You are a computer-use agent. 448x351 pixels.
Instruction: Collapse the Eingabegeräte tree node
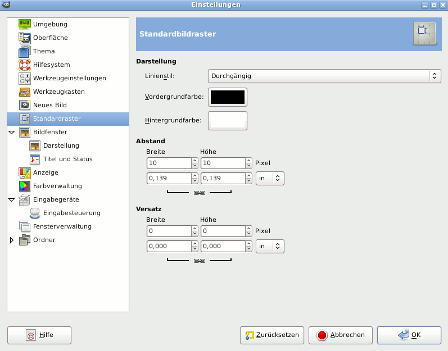coord(12,200)
